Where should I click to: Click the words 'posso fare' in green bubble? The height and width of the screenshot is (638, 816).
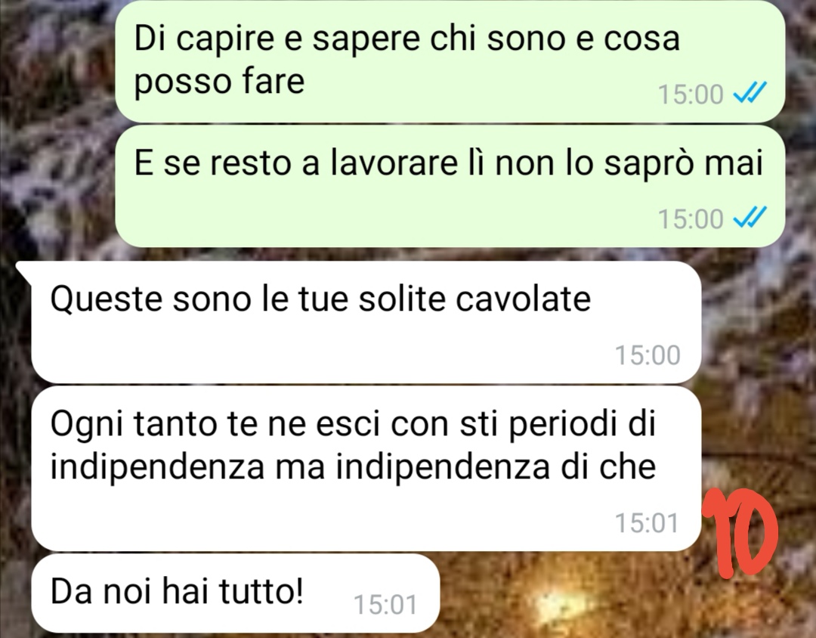219,82
